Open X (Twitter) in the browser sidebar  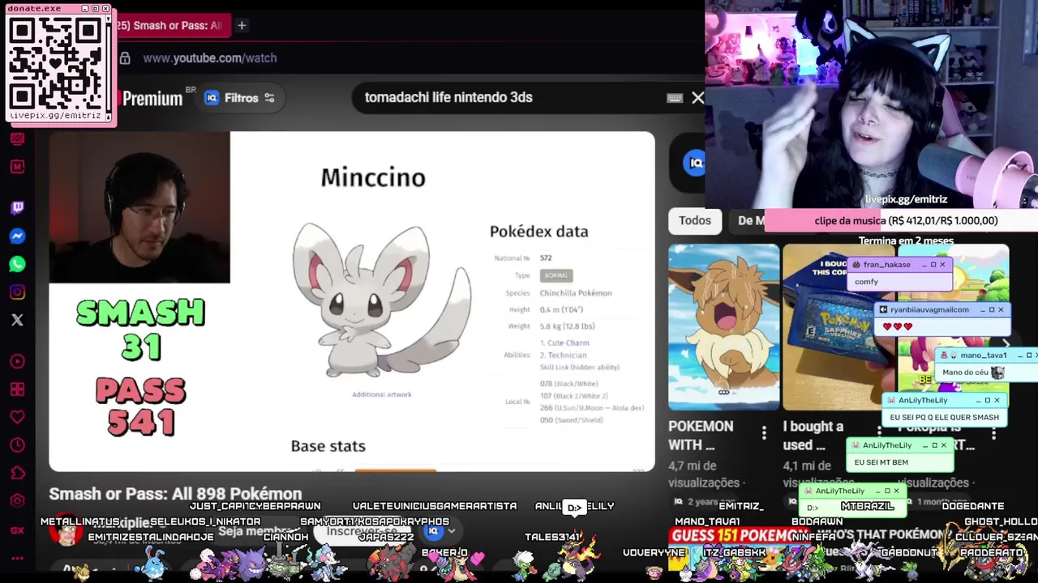[17, 320]
